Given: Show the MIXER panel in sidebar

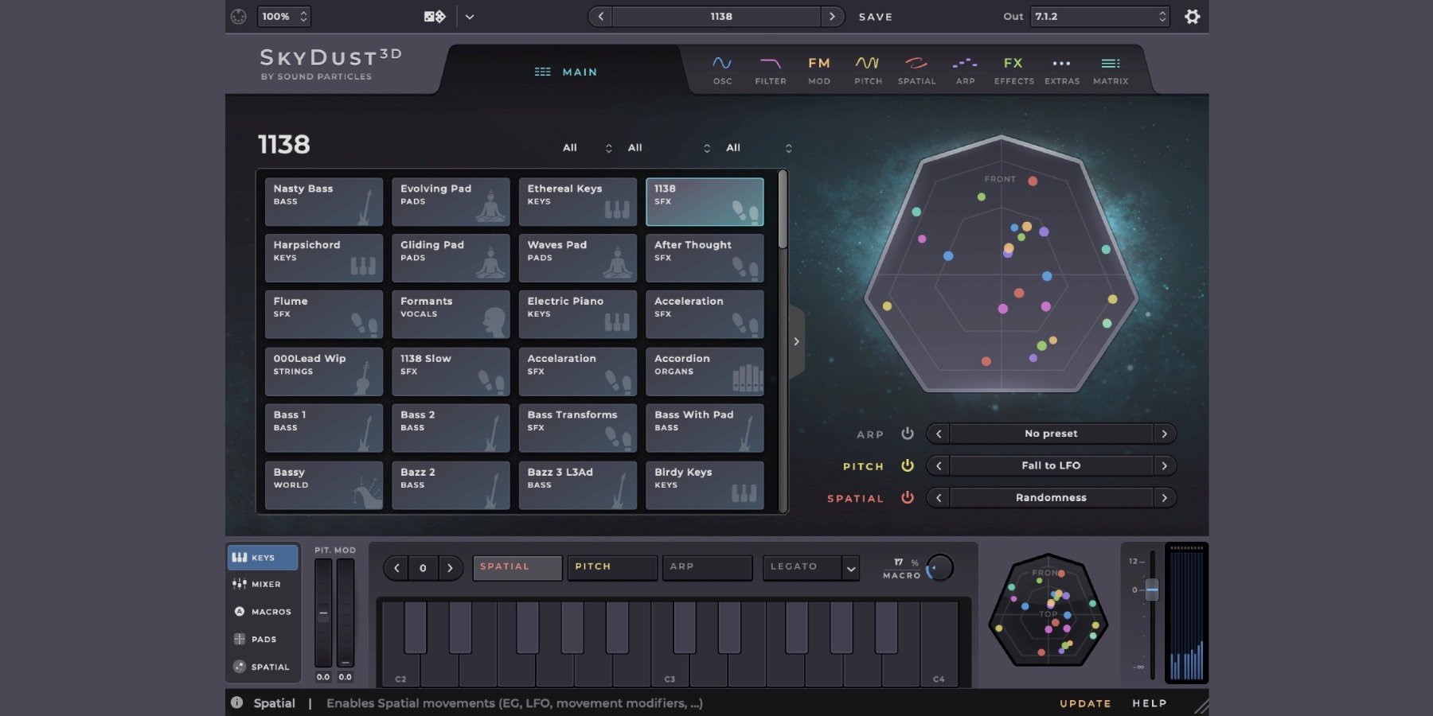Looking at the screenshot, I should [x=262, y=584].
